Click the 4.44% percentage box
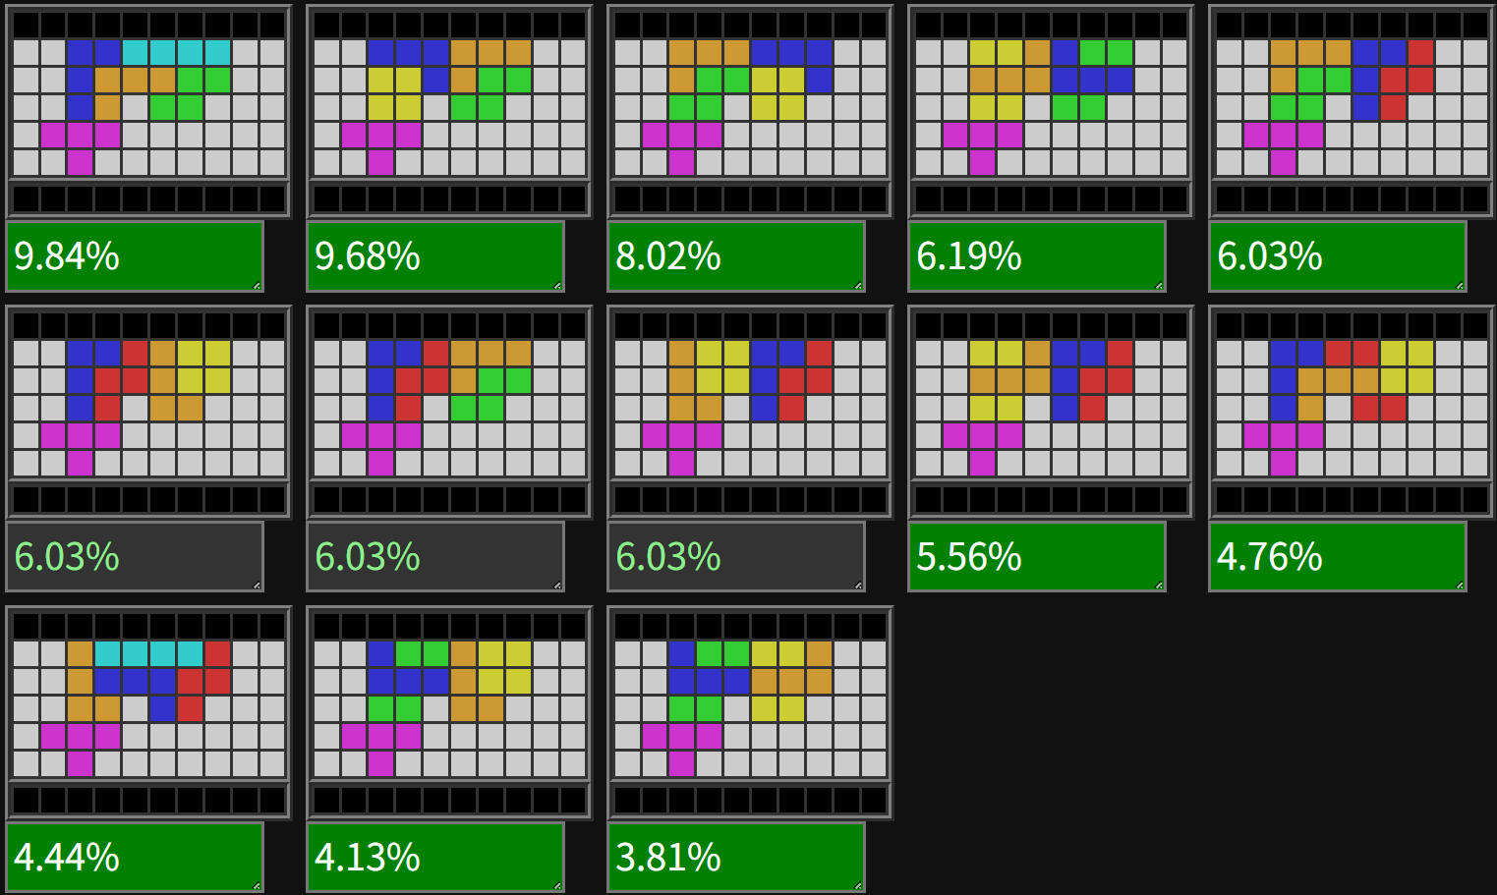The image size is (1497, 895). click(135, 858)
